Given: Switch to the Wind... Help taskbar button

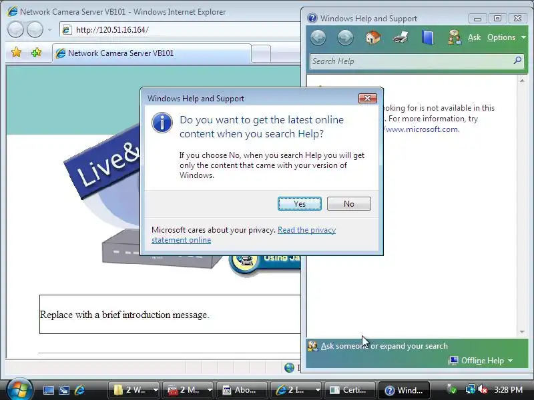Looking at the screenshot, I should coord(405,390).
